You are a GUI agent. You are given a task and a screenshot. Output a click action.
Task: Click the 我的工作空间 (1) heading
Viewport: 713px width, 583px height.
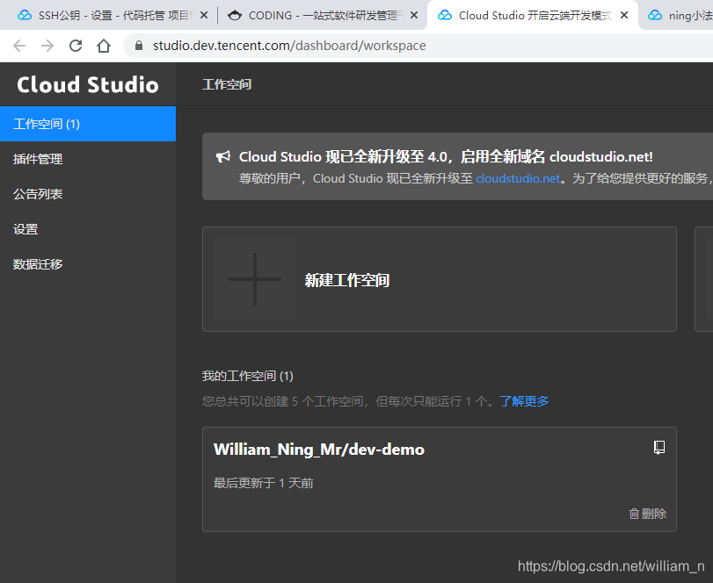point(247,376)
